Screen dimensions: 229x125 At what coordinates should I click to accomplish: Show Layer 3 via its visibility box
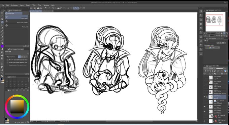(205, 82)
